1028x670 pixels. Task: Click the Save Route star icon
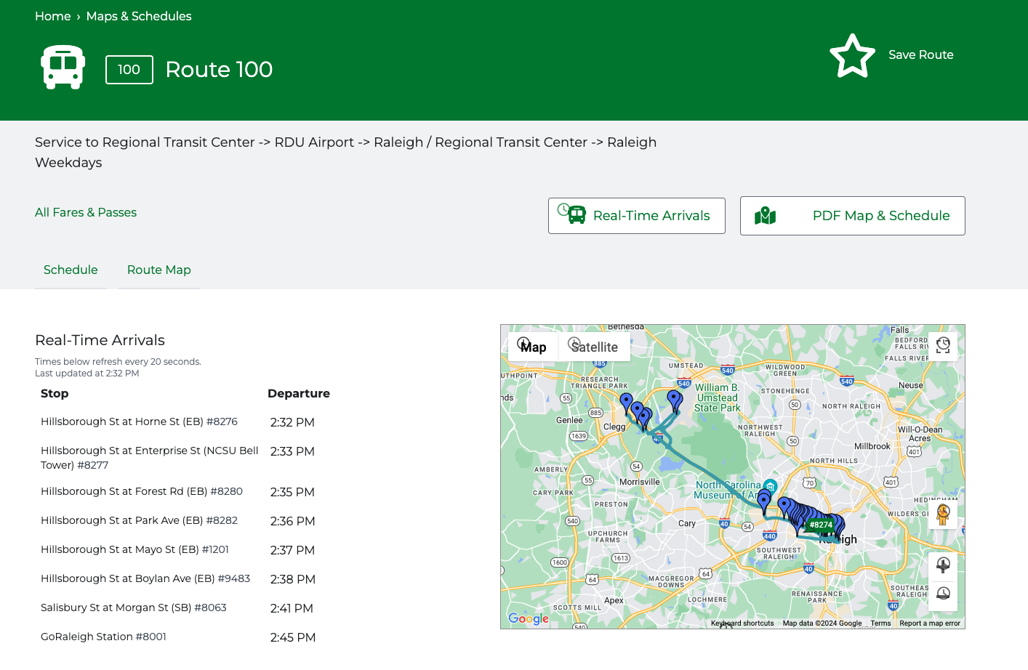pyautogui.click(x=852, y=56)
